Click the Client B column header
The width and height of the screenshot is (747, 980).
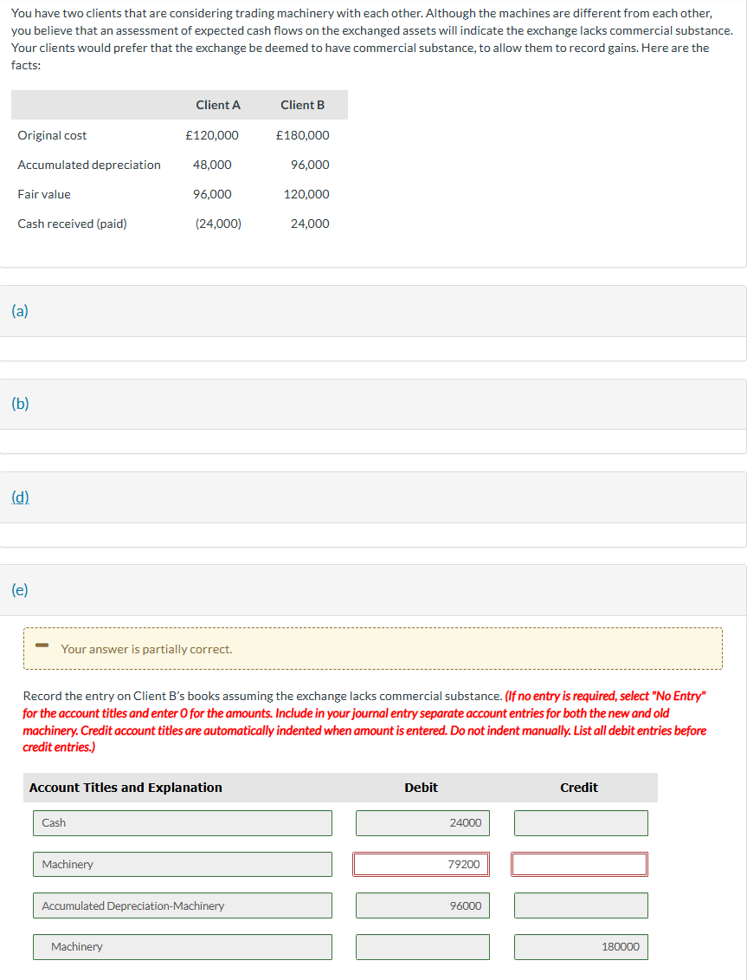[302, 105]
